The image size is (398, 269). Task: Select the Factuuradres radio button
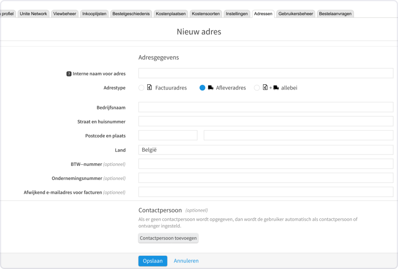pyautogui.click(x=141, y=88)
